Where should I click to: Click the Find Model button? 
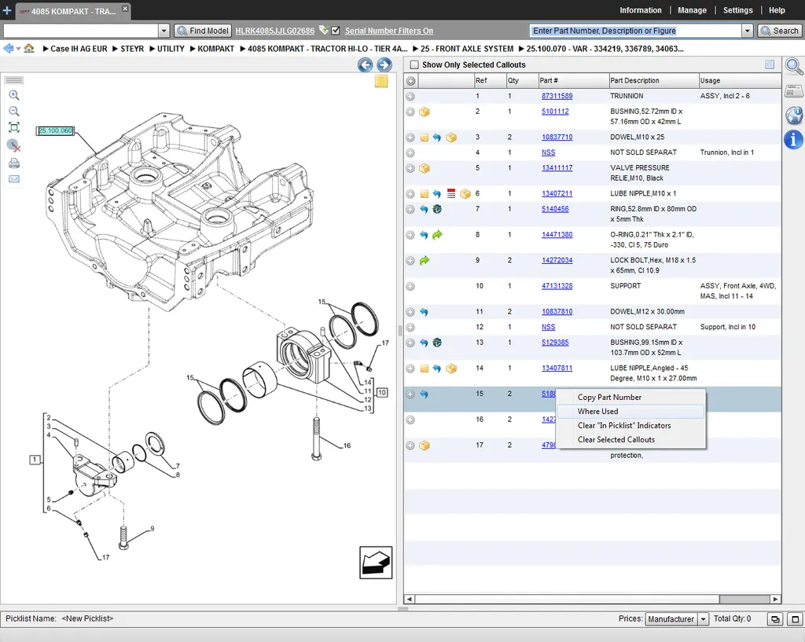coord(203,31)
